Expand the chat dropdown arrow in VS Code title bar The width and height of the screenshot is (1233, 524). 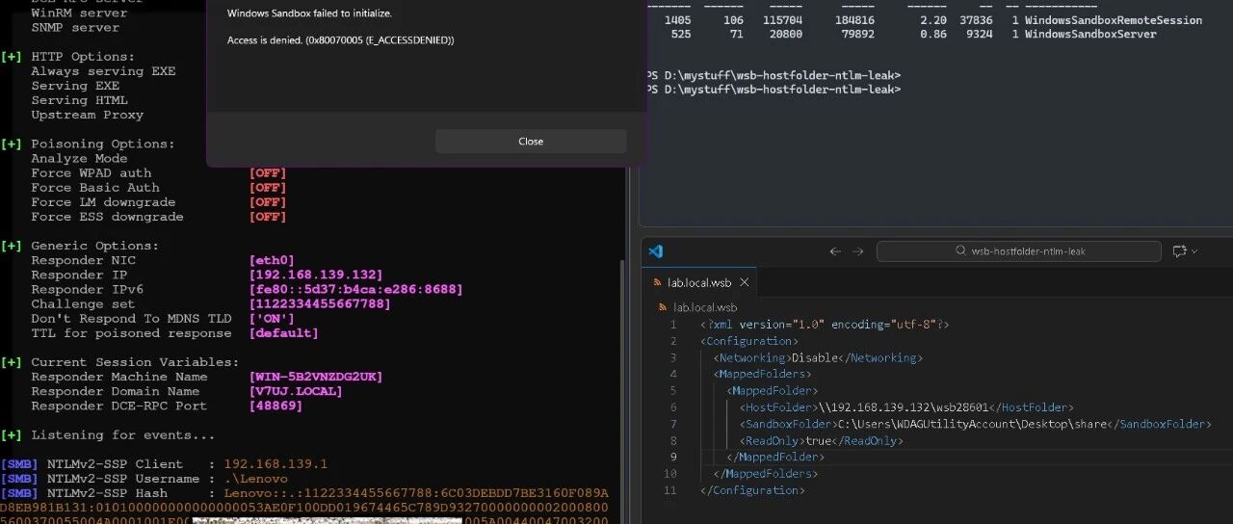point(1195,251)
